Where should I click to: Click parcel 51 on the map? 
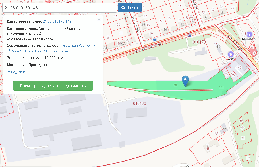pos(243,138)
